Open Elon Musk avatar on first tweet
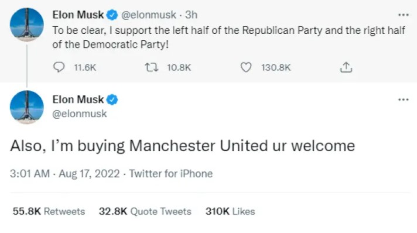Viewport: 417px width, 233px height. 26,25
